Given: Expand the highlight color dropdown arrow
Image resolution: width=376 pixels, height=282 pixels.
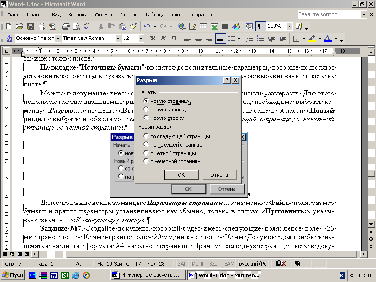Looking at the screenshot, I should [x=320, y=39].
